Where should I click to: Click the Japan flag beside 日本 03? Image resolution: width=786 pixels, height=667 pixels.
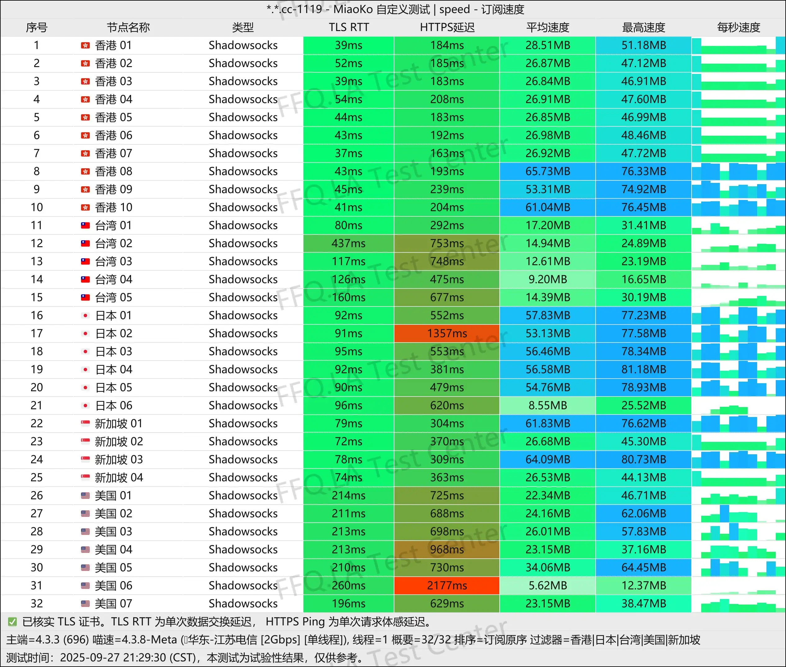tap(85, 352)
